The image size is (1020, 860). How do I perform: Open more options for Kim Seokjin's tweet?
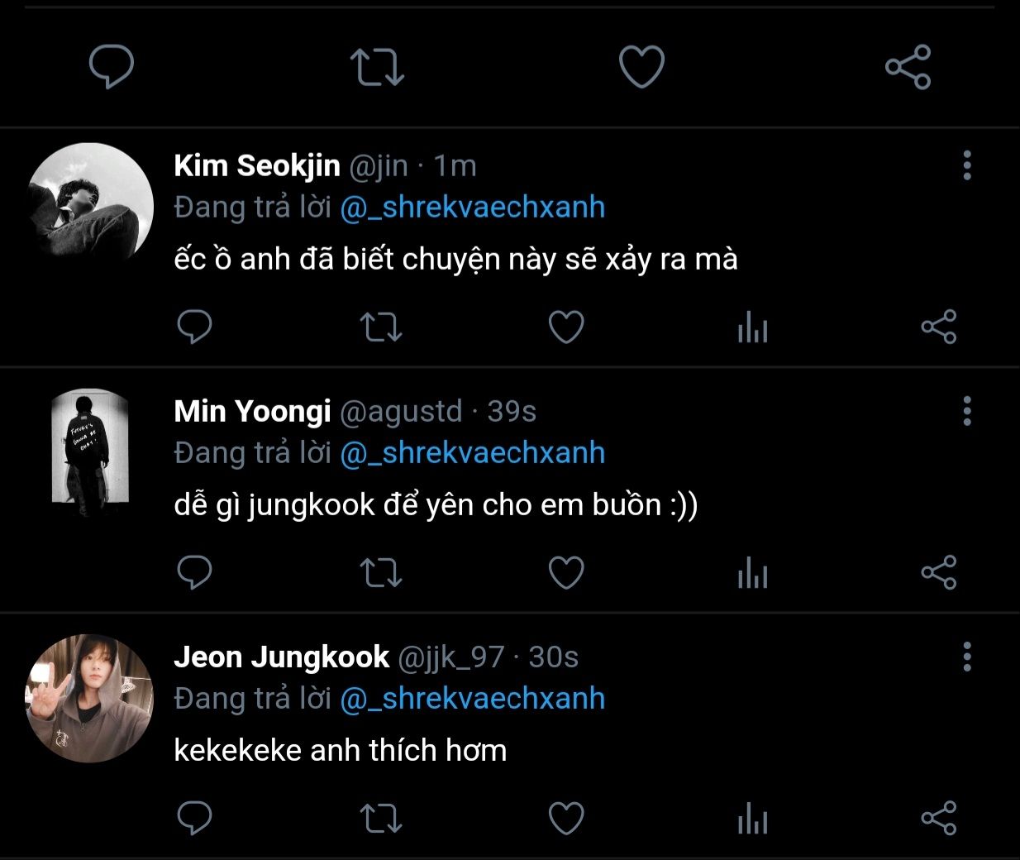point(966,166)
